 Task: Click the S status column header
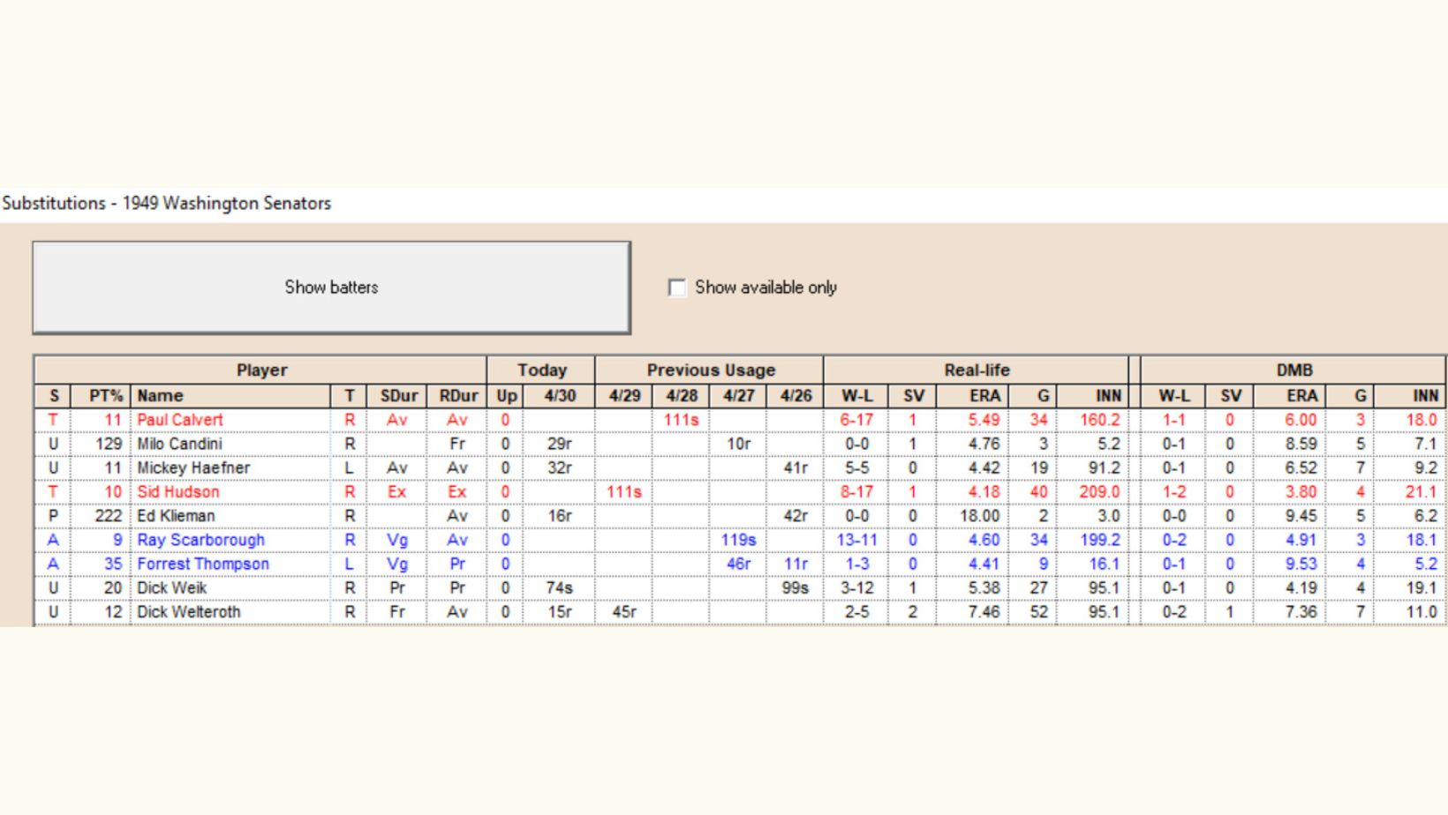53,396
